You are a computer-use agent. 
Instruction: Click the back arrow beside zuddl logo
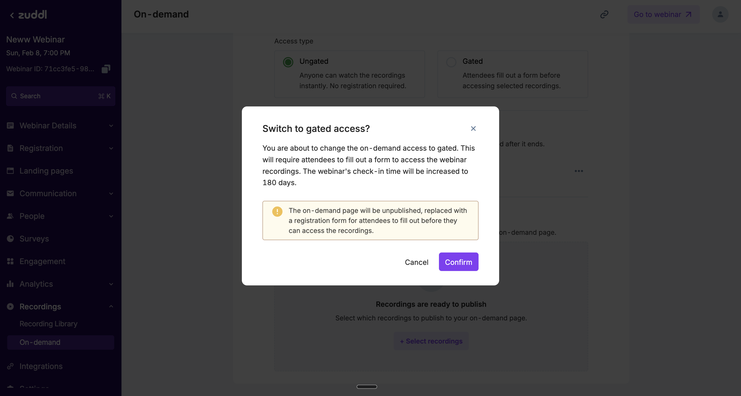tap(12, 15)
